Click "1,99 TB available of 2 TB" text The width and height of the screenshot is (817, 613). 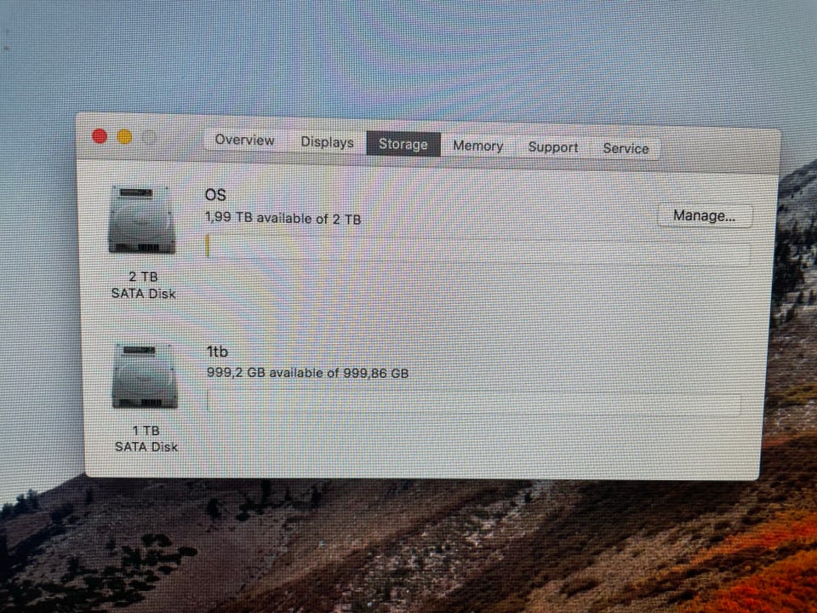[x=283, y=218]
